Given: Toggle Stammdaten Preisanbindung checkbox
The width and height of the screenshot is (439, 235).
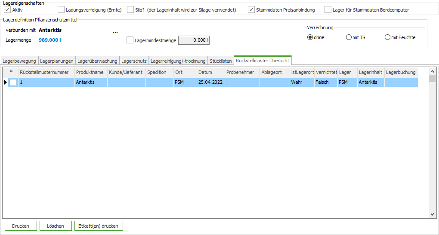Looking at the screenshot, I should pos(251,9).
